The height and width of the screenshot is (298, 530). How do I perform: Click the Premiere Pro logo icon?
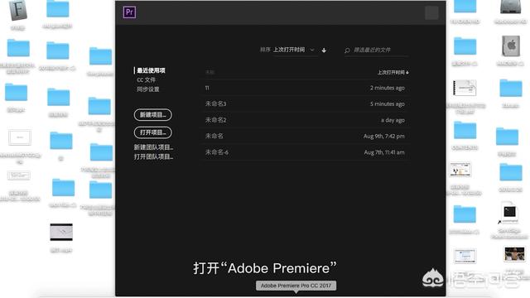(x=129, y=12)
